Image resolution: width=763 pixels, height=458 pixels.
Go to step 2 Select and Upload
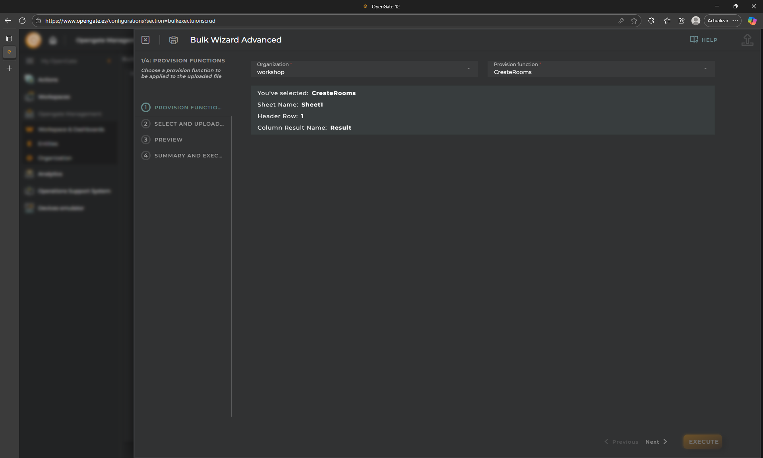(x=188, y=124)
